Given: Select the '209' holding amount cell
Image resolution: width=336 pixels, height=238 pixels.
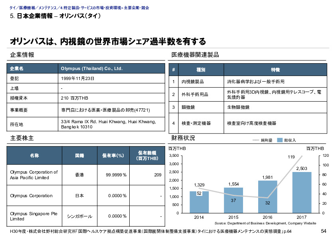Looking at the screenshot, I should pos(147,175).
